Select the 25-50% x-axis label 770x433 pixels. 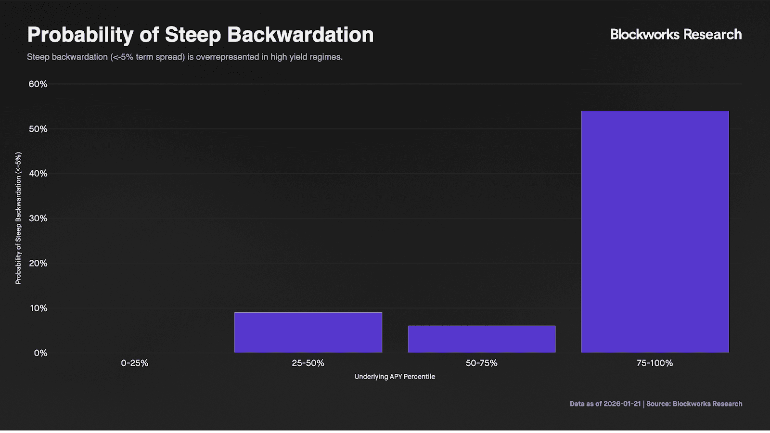point(308,363)
